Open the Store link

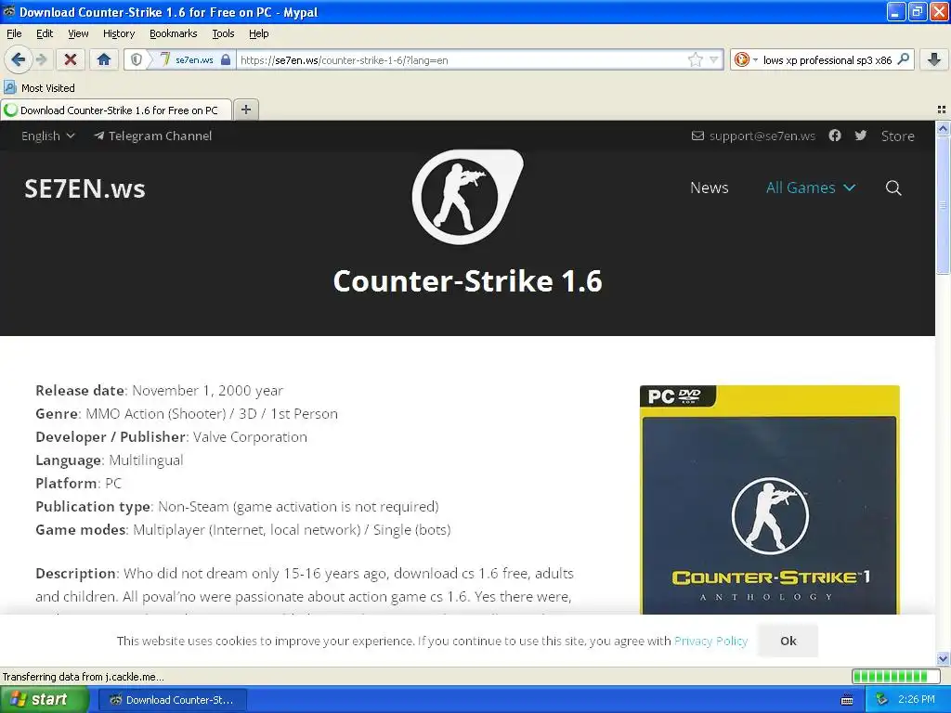tap(898, 136)
